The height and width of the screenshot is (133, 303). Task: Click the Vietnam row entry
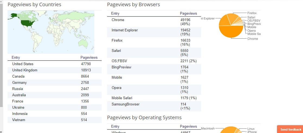(19, 120)
